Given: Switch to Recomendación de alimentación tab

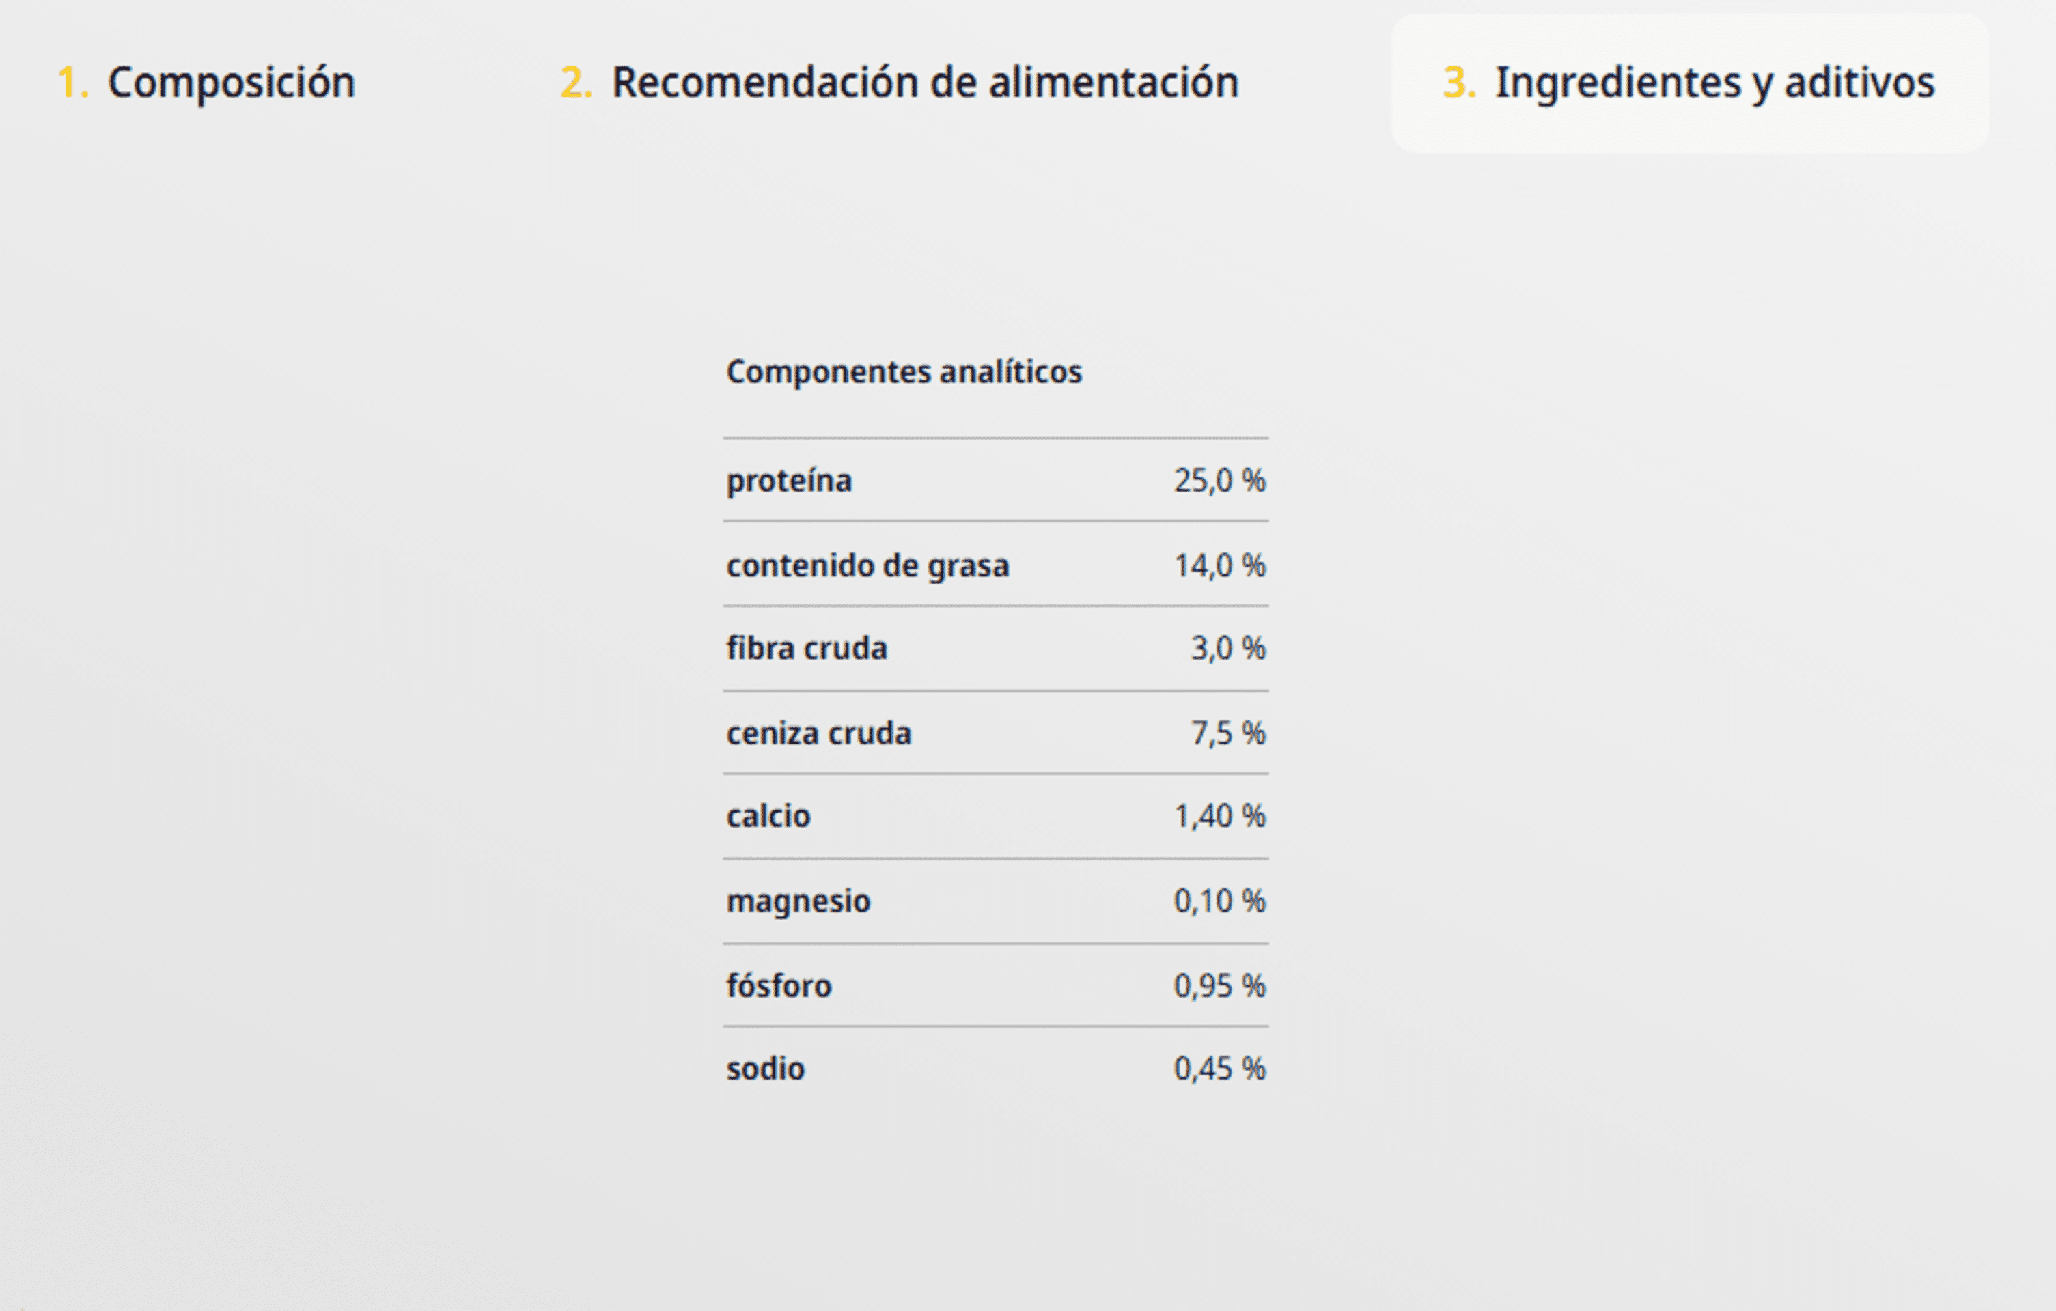Looking at the screenshot, I should tap(899, 83).
